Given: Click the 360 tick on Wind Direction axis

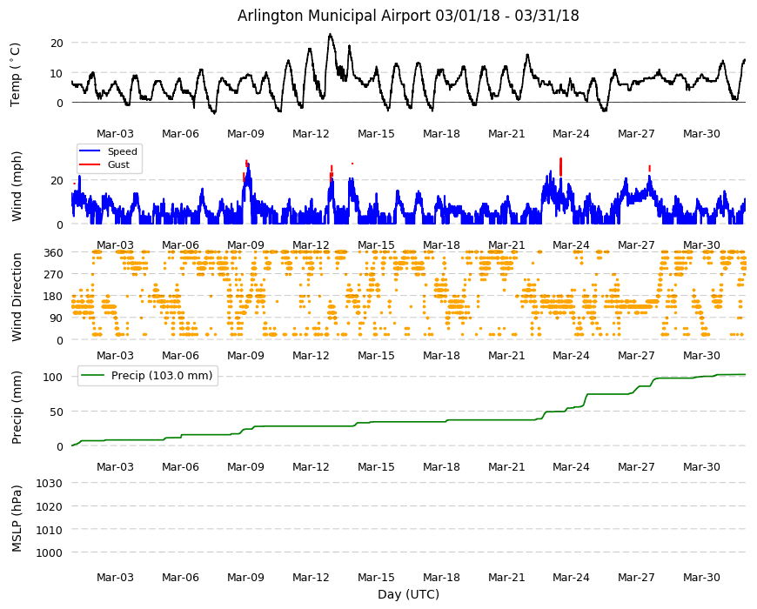Looking at the screenshot, I should pyautogui.click(x=54, y=253).
